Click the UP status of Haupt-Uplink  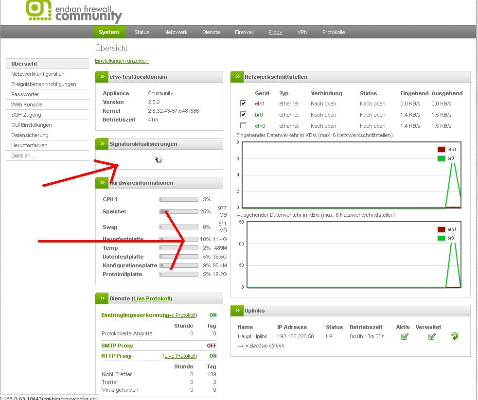click(329, 337)
